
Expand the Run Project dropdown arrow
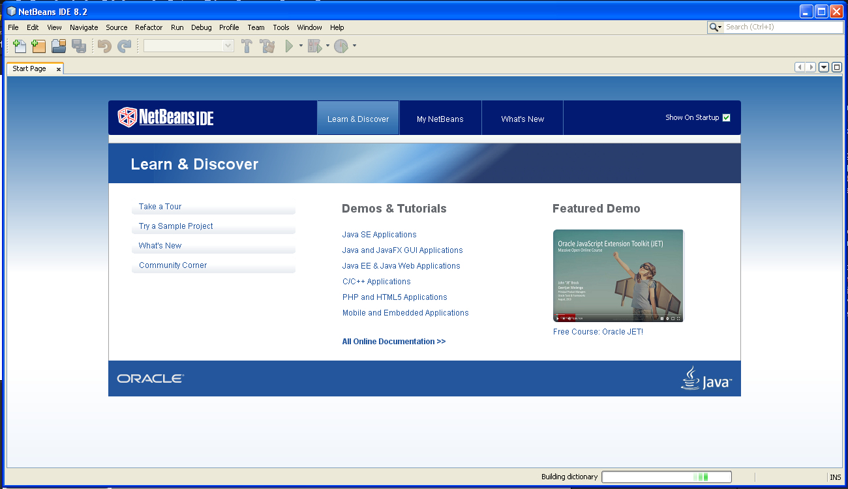pos(301,46)
